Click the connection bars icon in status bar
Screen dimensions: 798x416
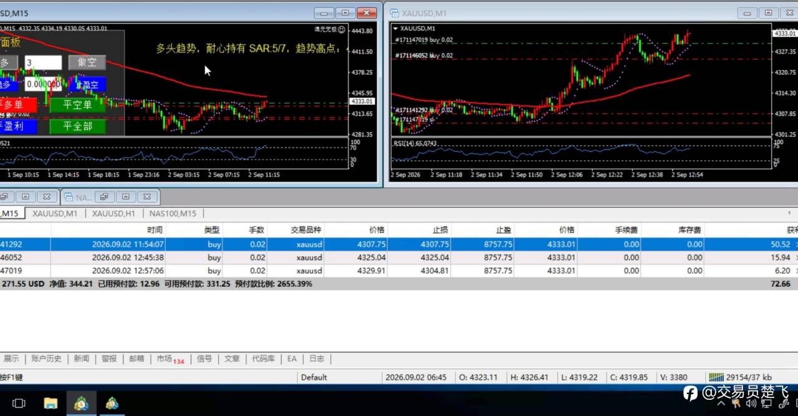pos(716,377)
